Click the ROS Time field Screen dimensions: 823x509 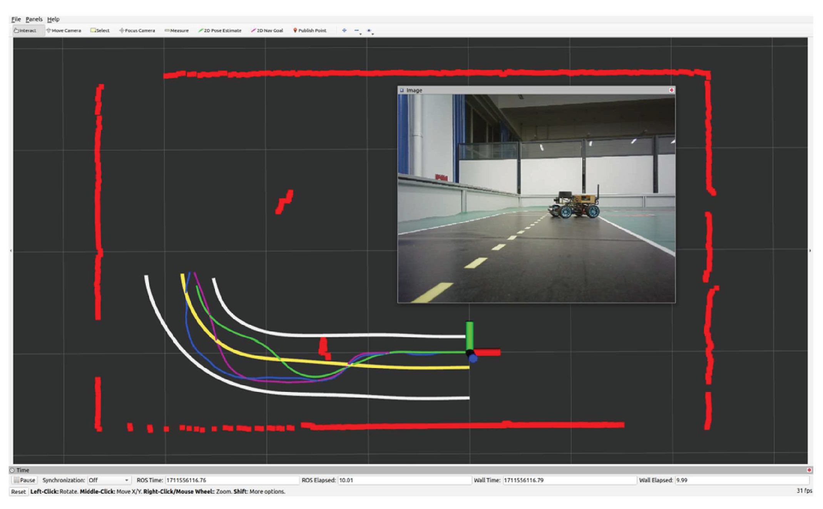232,480
